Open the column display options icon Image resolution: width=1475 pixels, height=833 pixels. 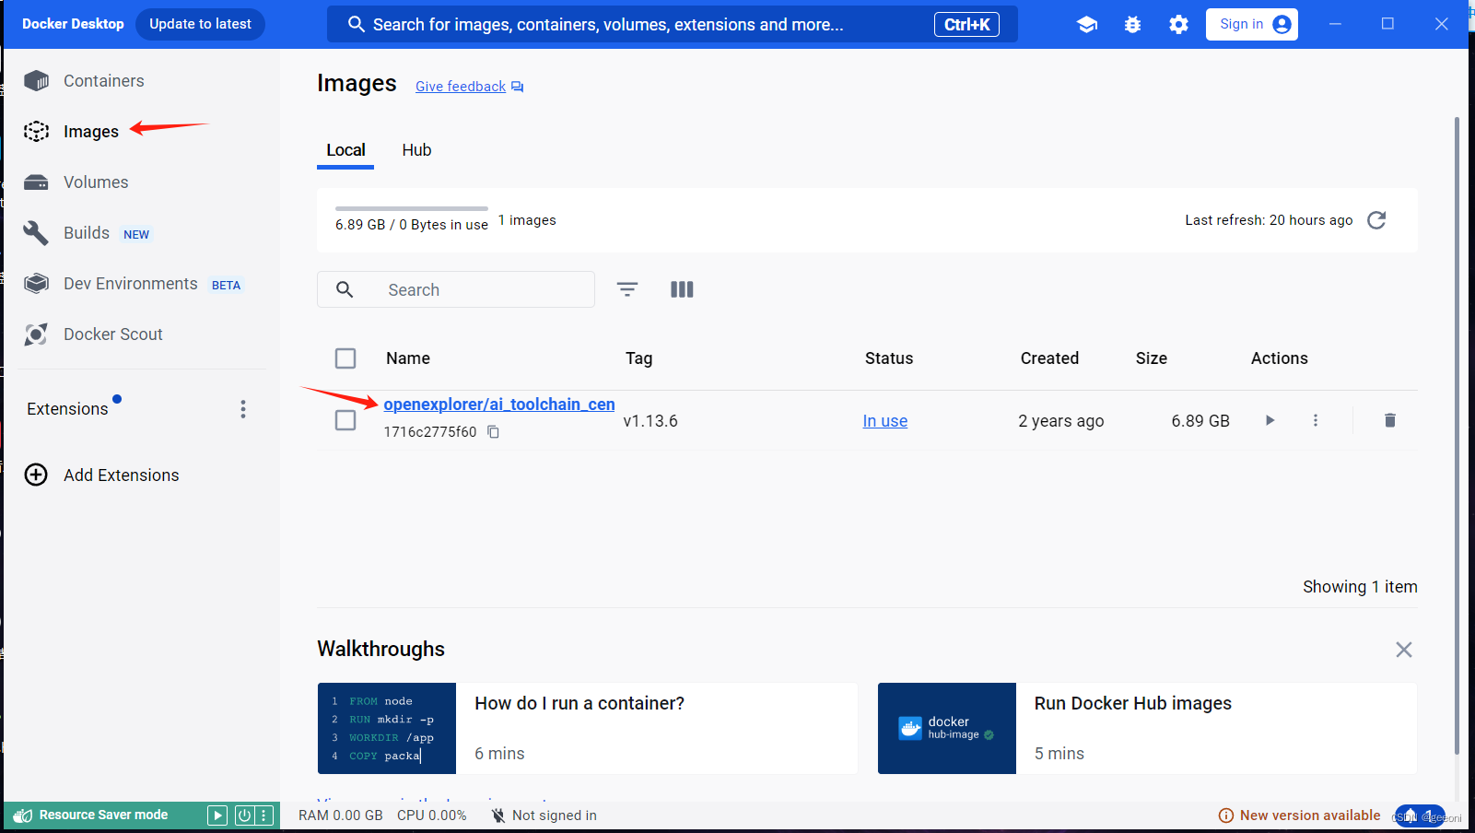[682, 289]
